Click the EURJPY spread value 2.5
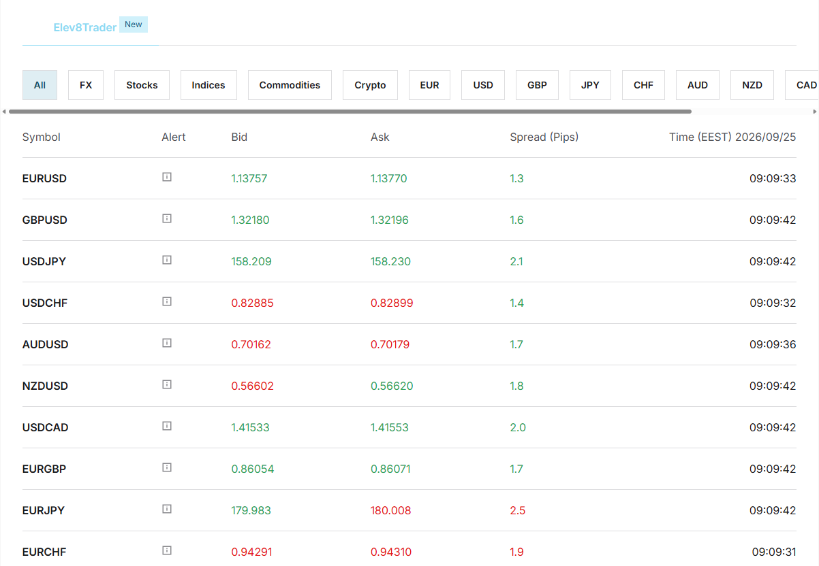Viewport: 819px width, 566px height. point(518,510)
